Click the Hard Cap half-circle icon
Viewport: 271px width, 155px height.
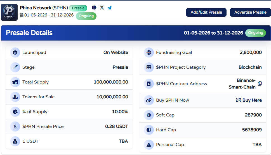(x=149, y=130)
